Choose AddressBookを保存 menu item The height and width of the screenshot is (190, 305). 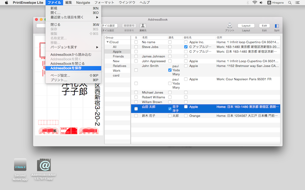click(x=73, y=68)
